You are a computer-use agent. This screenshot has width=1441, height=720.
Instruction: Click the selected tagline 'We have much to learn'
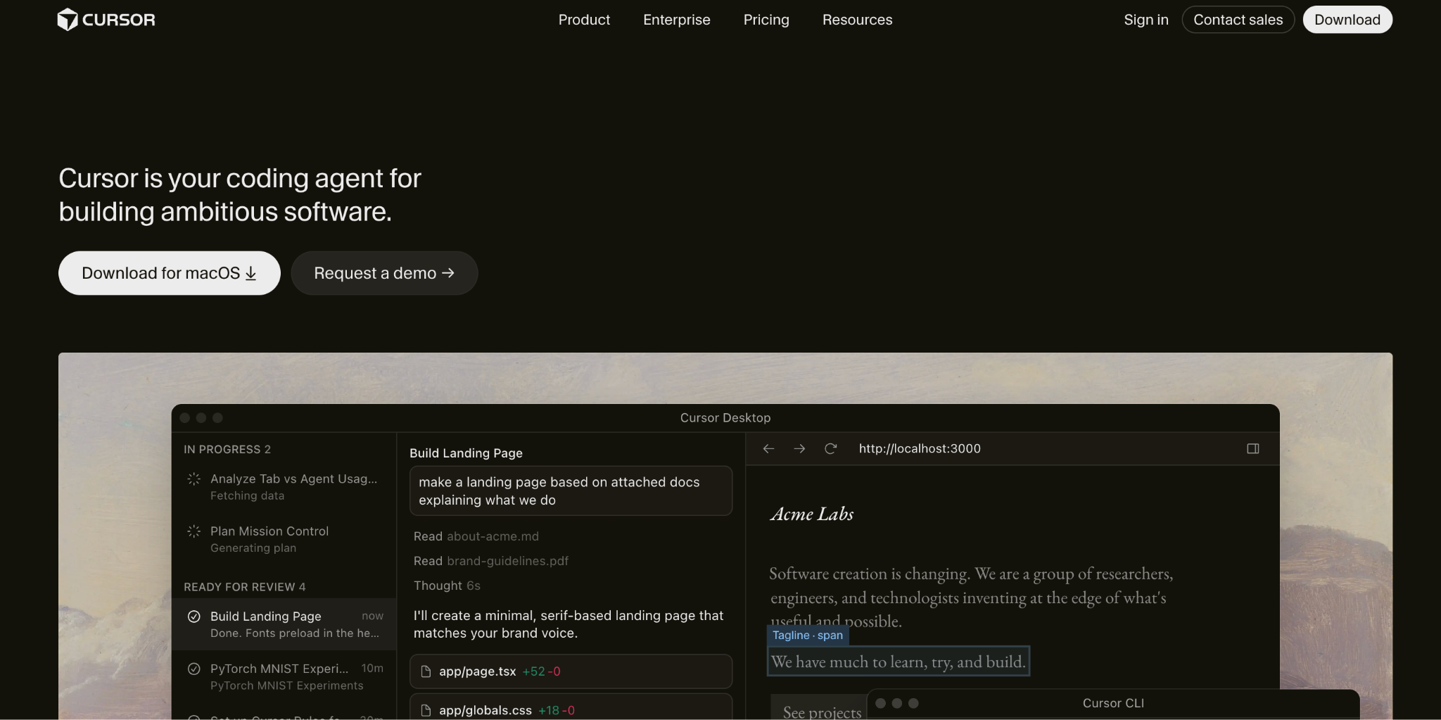[899, 662]
